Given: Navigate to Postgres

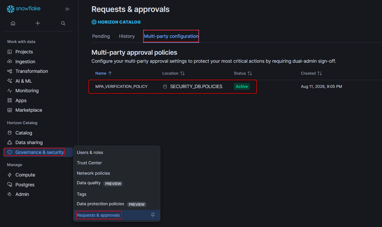Looking at the screenshot, I should pos(25,185).
